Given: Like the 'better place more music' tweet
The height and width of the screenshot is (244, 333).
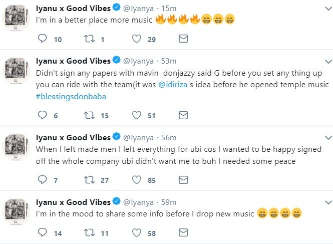Looking at the screenshot, I should click(137, 39).
